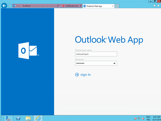
Task: Click the Action Center flag tray icon
Action: tap(135, 118)
